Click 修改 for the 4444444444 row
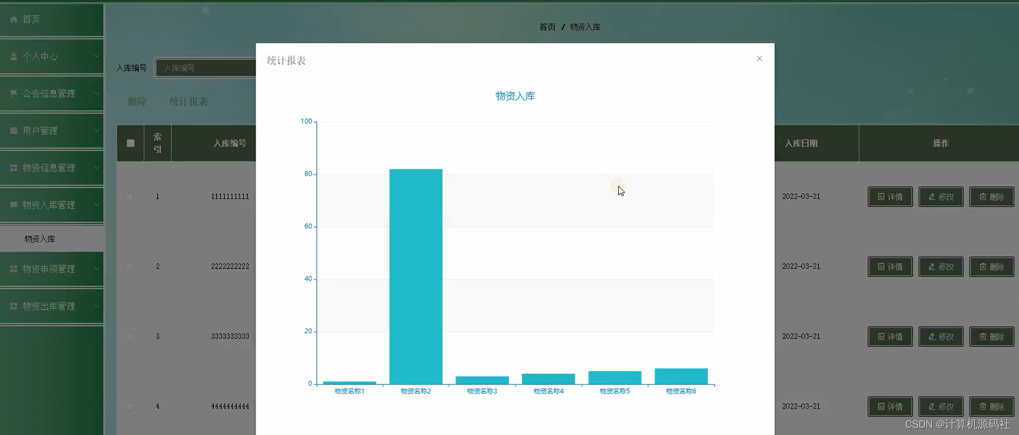This screenshot has height=435, width=1019. click(x=941, y=406)
